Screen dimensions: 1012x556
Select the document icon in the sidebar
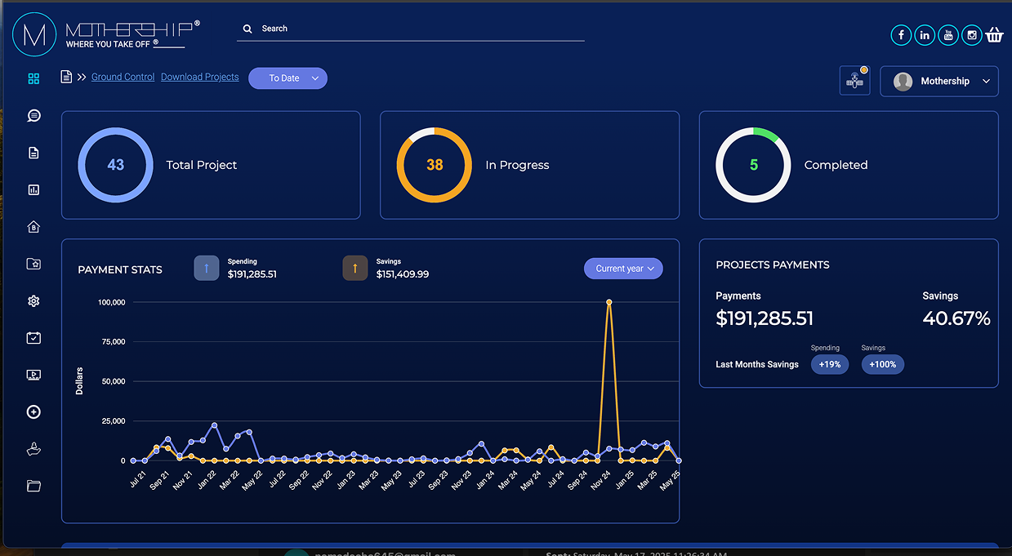(x=33, y=152)
